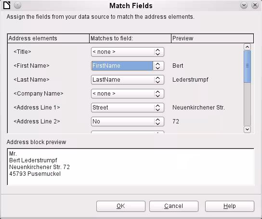
Task: Click the <Company Name> address element label
Action: point(39,94)
